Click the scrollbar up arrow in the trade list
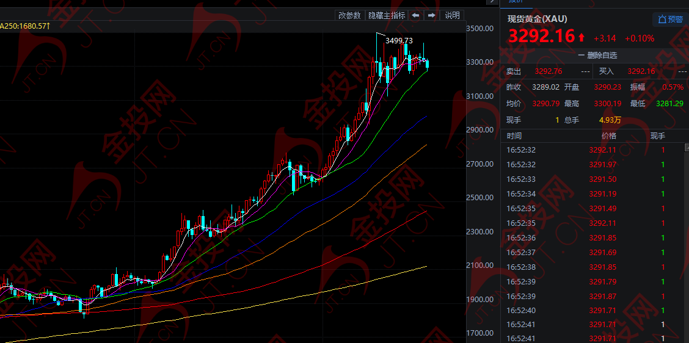The image size is (689, 343). (687, 148)
